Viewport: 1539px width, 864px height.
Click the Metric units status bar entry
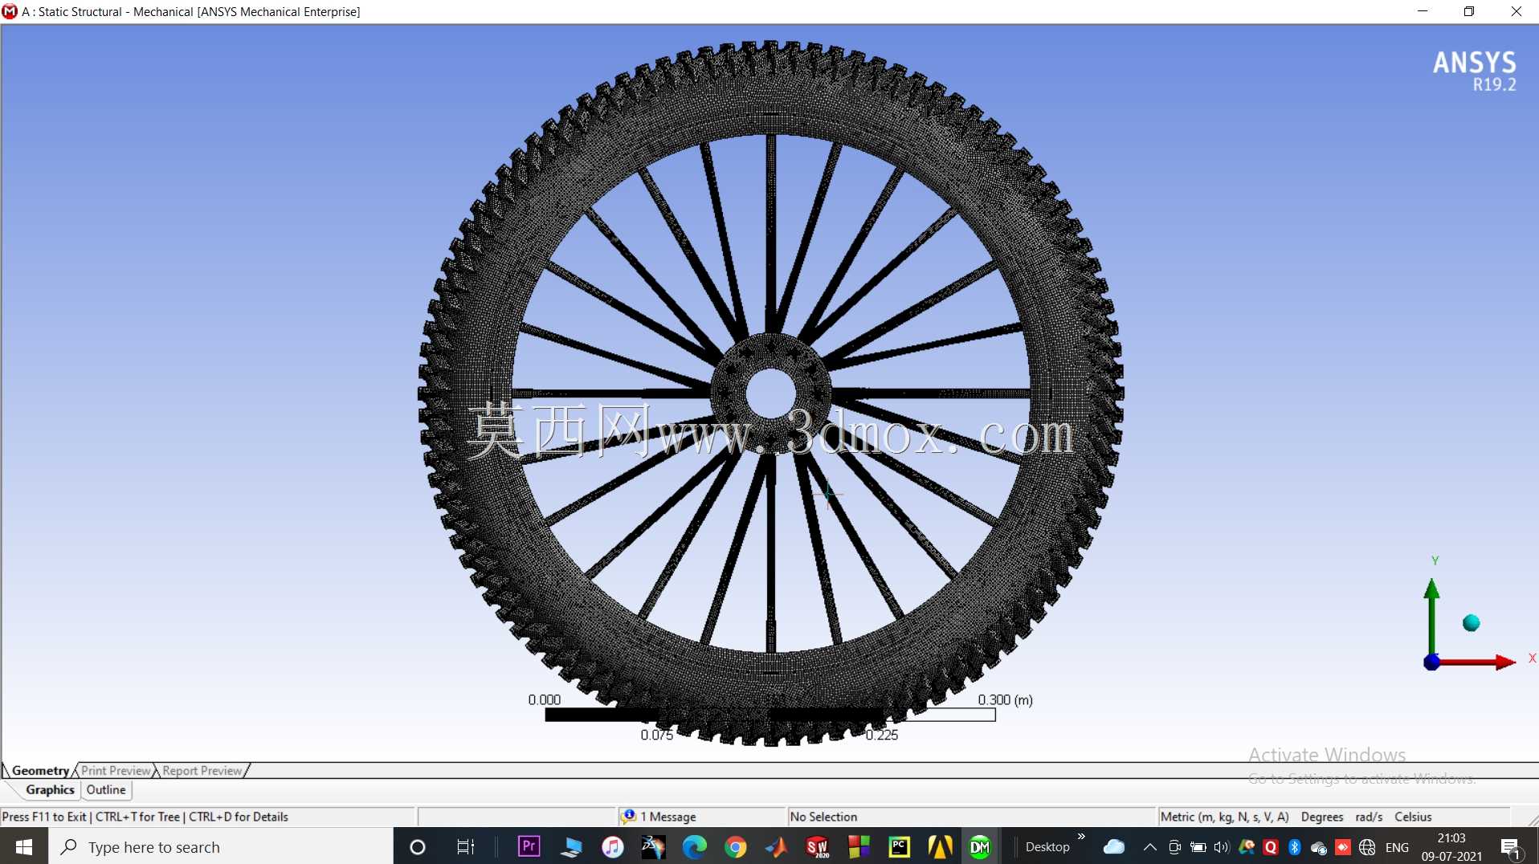(1224, 817)
